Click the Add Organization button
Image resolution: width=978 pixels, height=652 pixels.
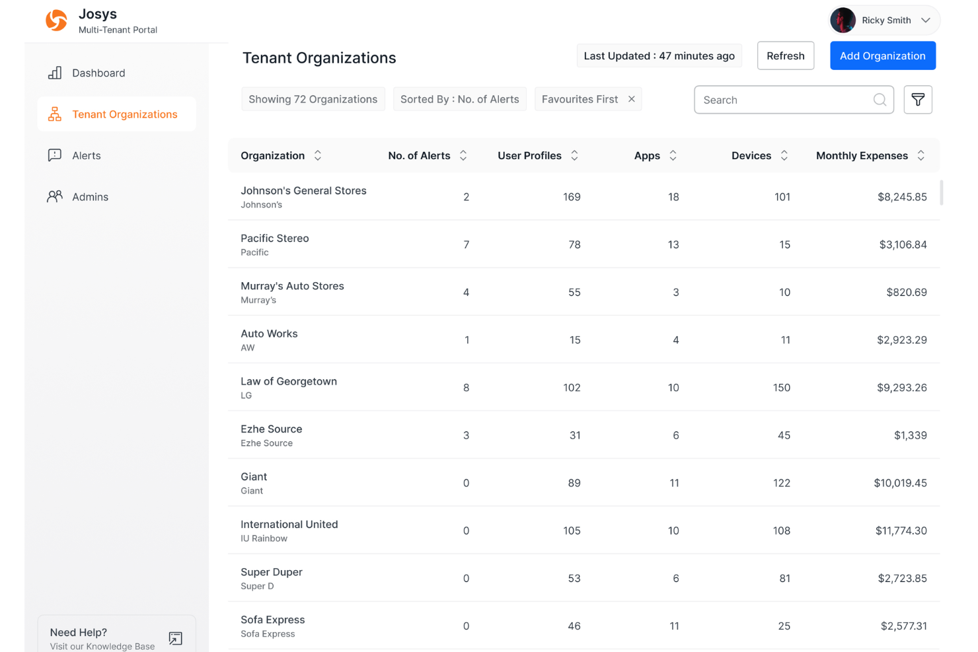pyautogui.click(x=882, y=56)
